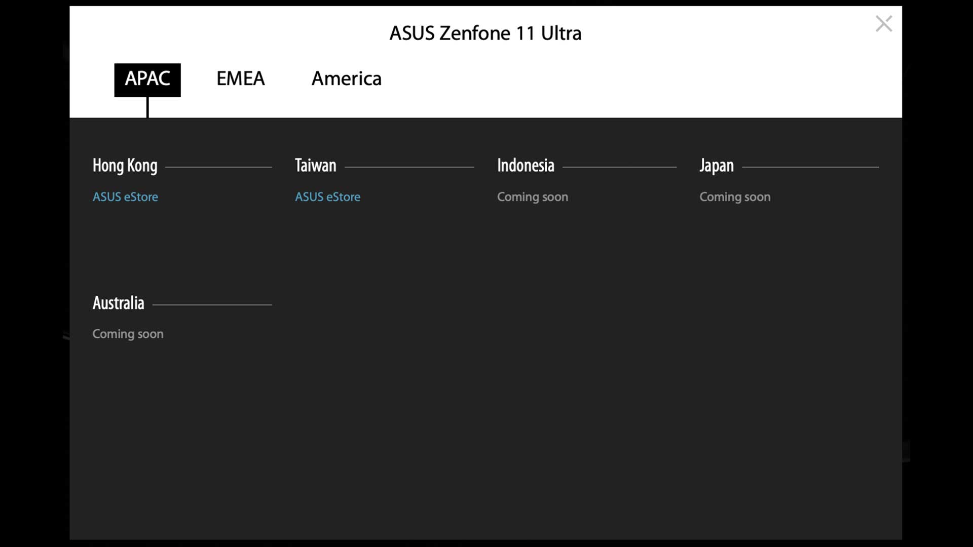Open the America region tab
This screenshot has height=547, width=973.
pos(346,79)
